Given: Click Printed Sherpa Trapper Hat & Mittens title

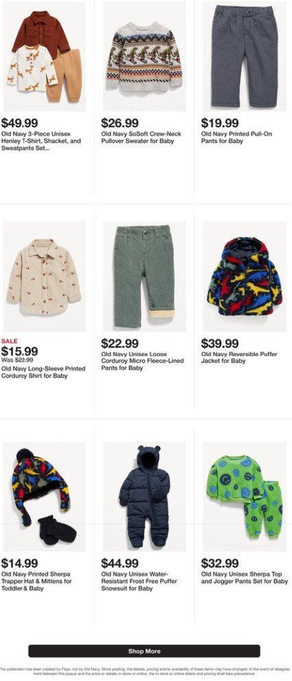Looking at the screenshot, I should pyautogui.click(x=36, y=581).
